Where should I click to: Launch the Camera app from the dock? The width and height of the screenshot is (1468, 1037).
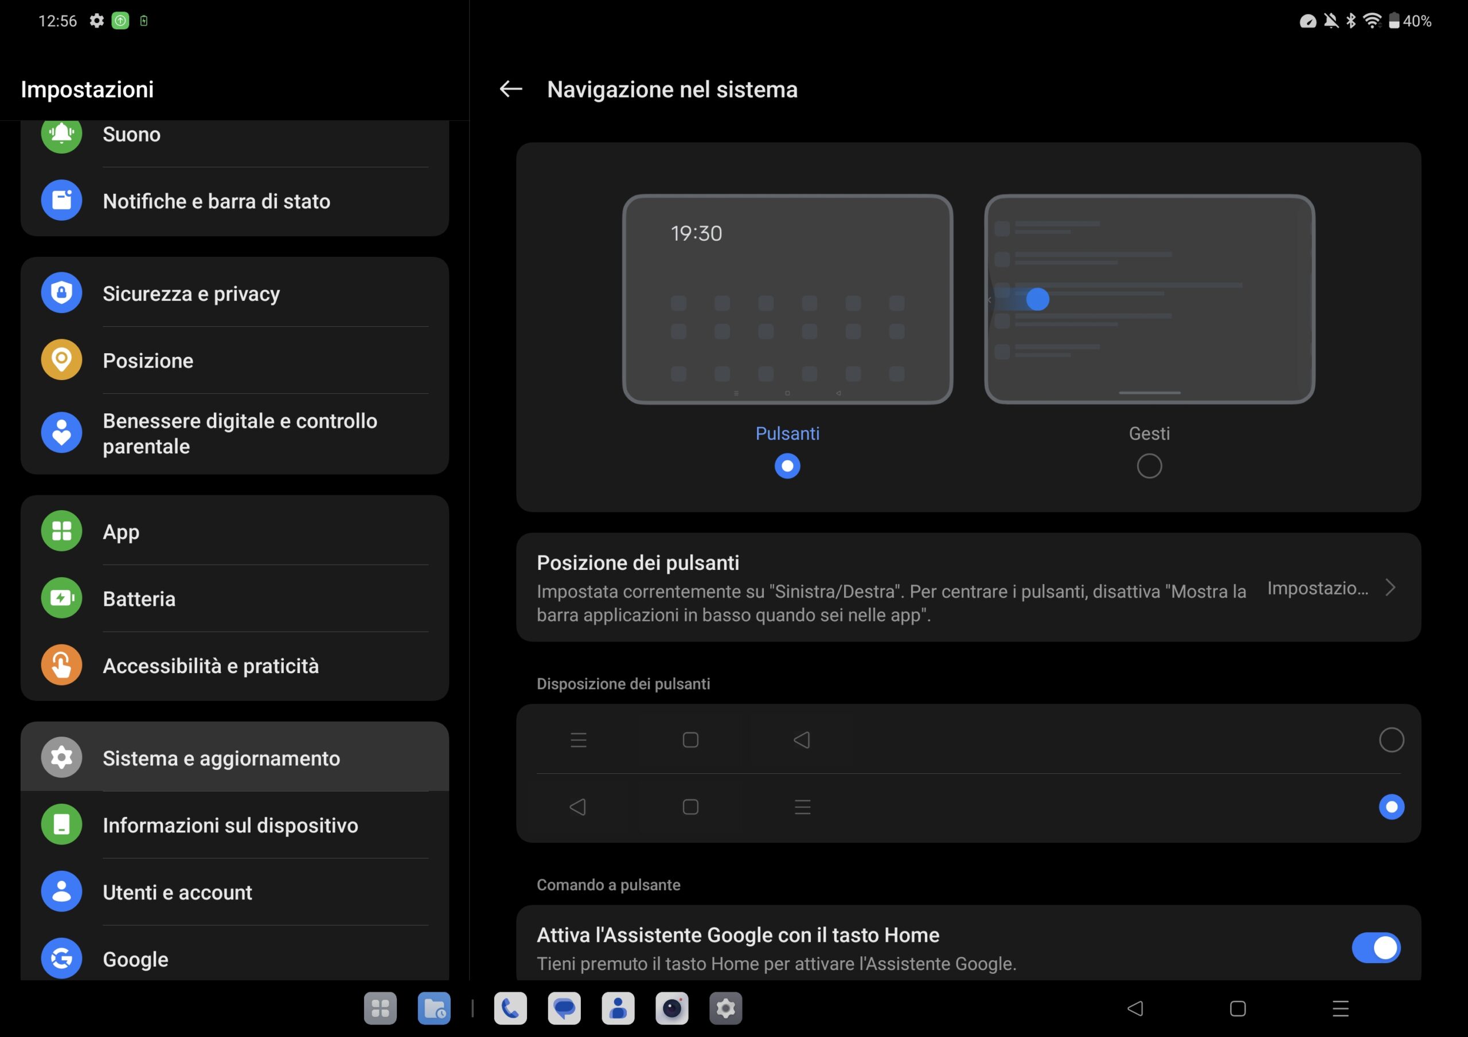671,1008
